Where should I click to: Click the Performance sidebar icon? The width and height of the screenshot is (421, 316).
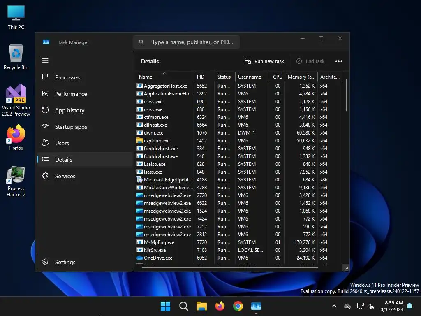[45, 93]
